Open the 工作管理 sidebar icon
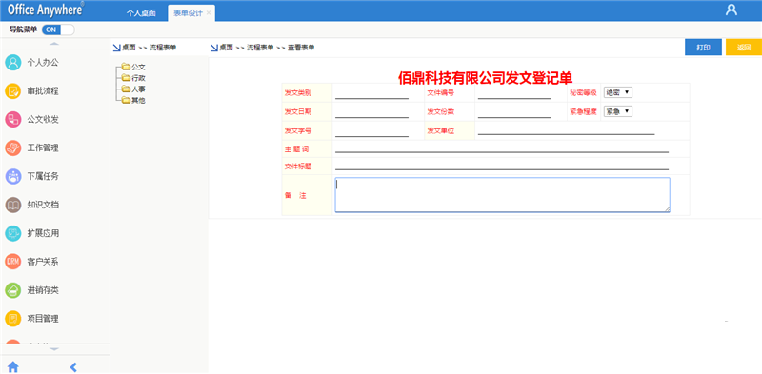This screenshot has height=374, width=762. (13, 148)
